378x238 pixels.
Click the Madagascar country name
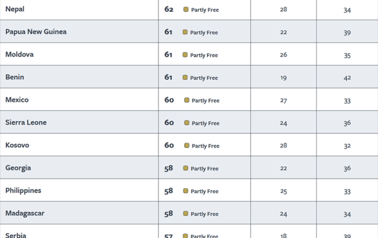pos(25,213)
